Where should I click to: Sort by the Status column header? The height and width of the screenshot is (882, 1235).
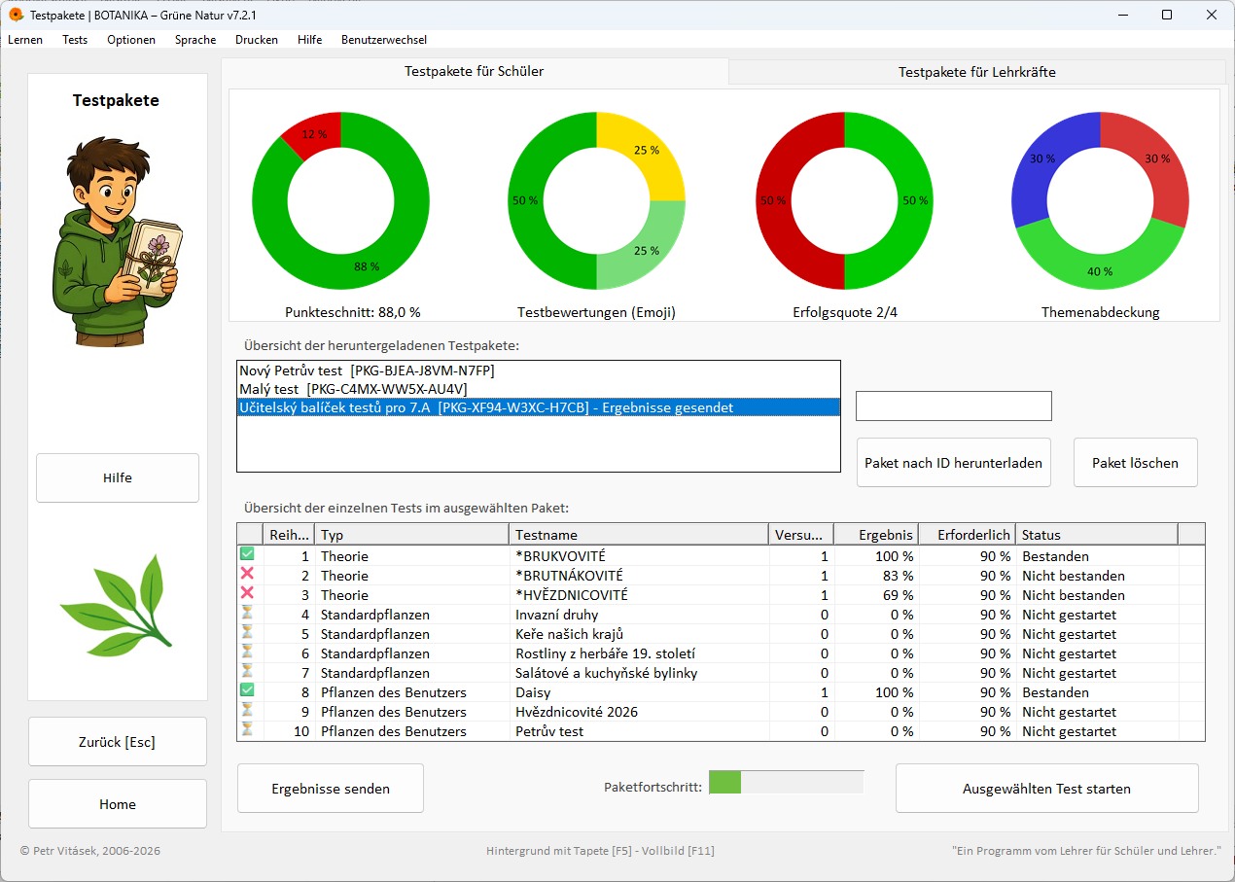click(x=1096, y=535)
